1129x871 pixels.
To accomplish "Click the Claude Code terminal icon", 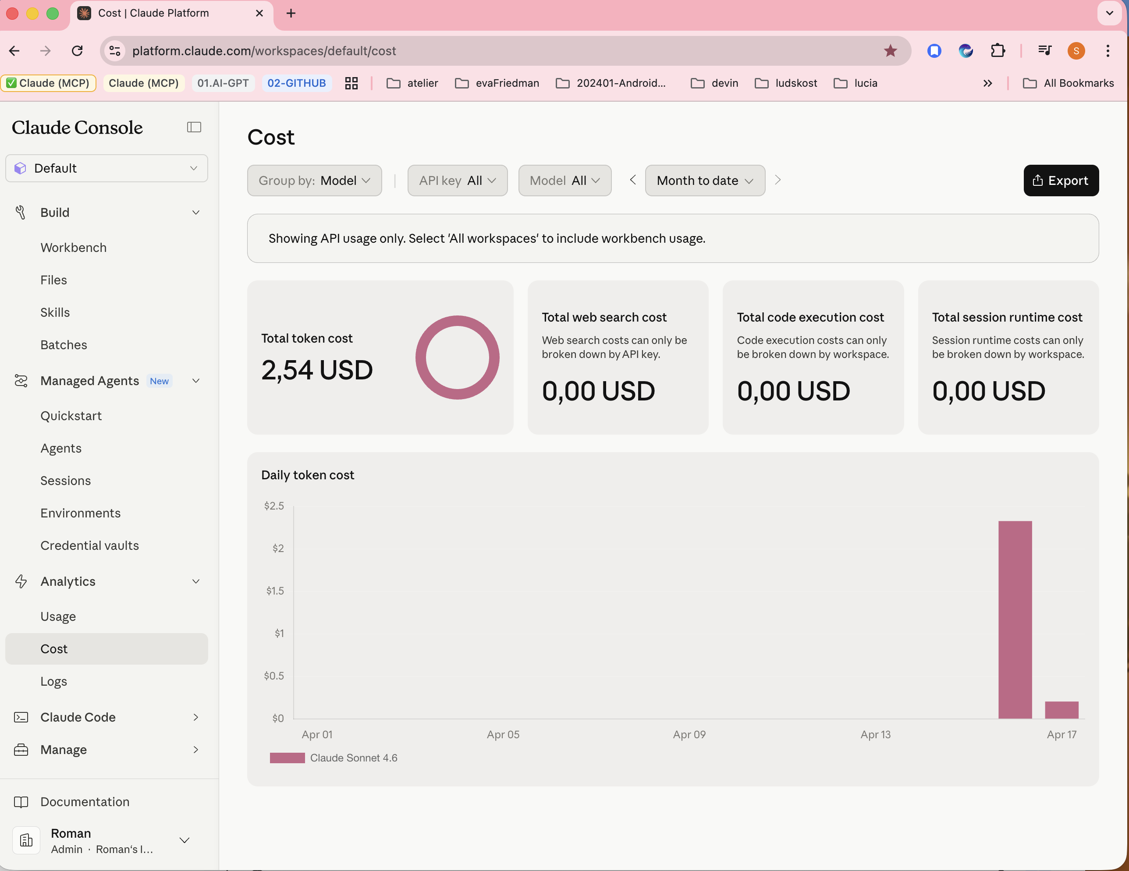I will [x=21, y=718].
